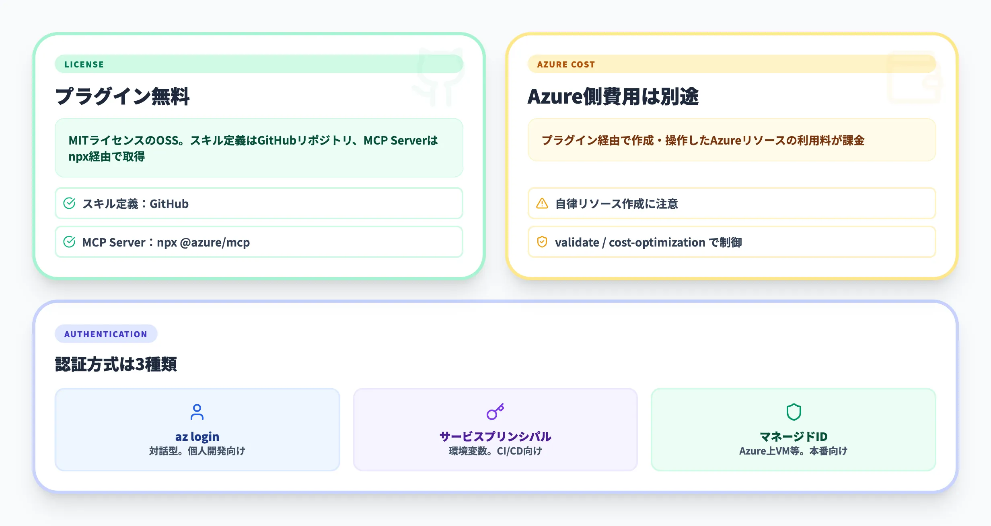Select the user icon above az login
Image resolution: width=991 pixels, height=526 pixels.
click(198, 412)
